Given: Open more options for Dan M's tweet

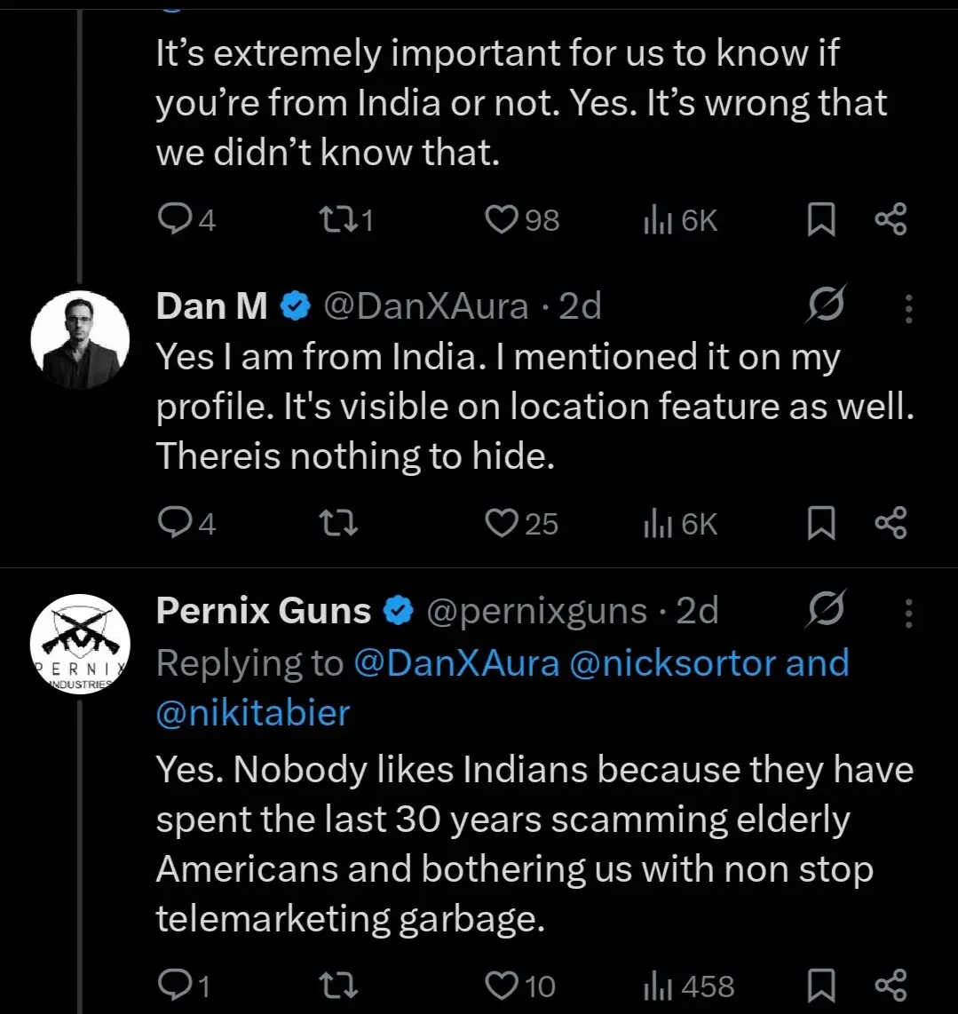Looking at the screenshot, I should coord(908,307).
